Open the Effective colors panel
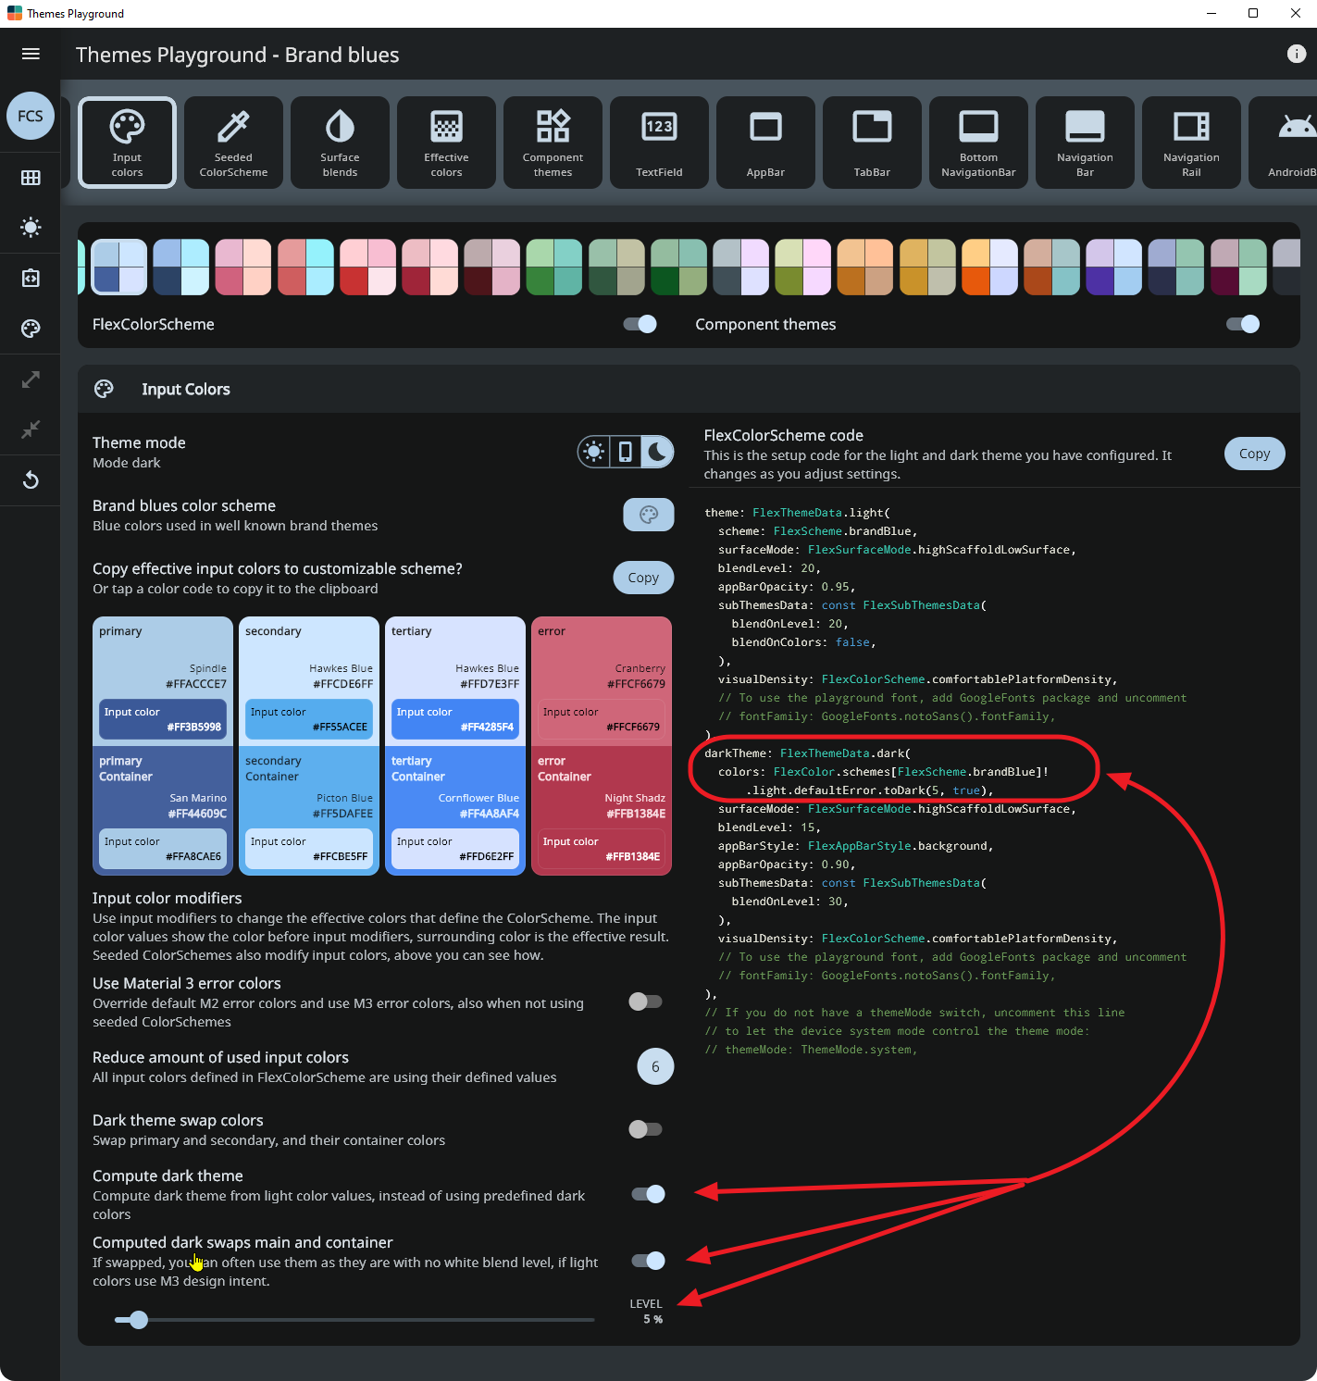Image resolution: width=1317 pixels, height=1381 pixels. 446,143
